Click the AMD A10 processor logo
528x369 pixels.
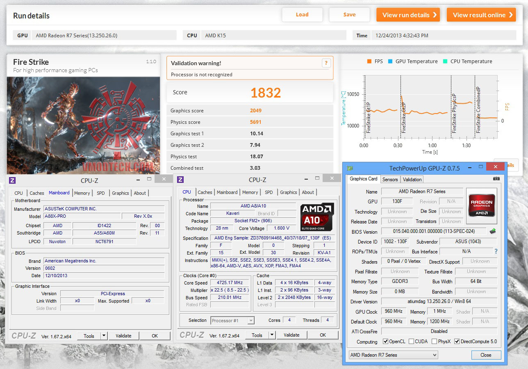317,217
